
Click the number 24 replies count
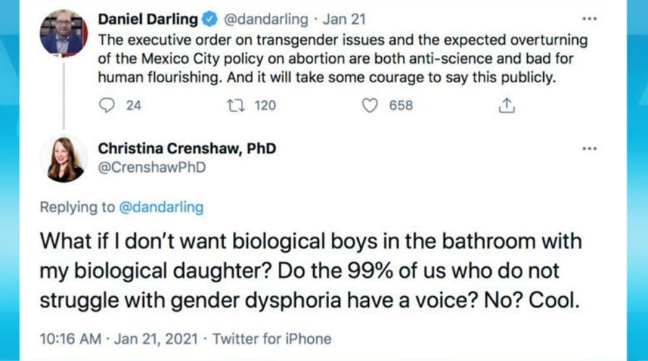(134, 105)
